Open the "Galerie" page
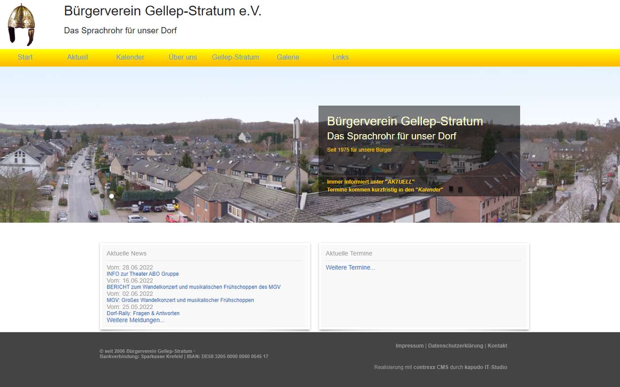The image size is (620, 387). pyautogui.click(x=288, y=57)
